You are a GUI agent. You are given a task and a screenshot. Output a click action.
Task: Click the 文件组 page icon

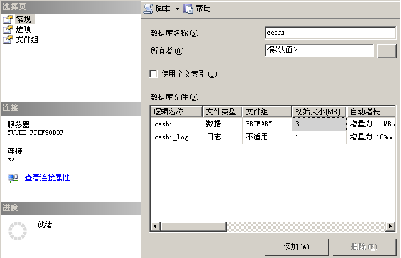coord(8,40)
